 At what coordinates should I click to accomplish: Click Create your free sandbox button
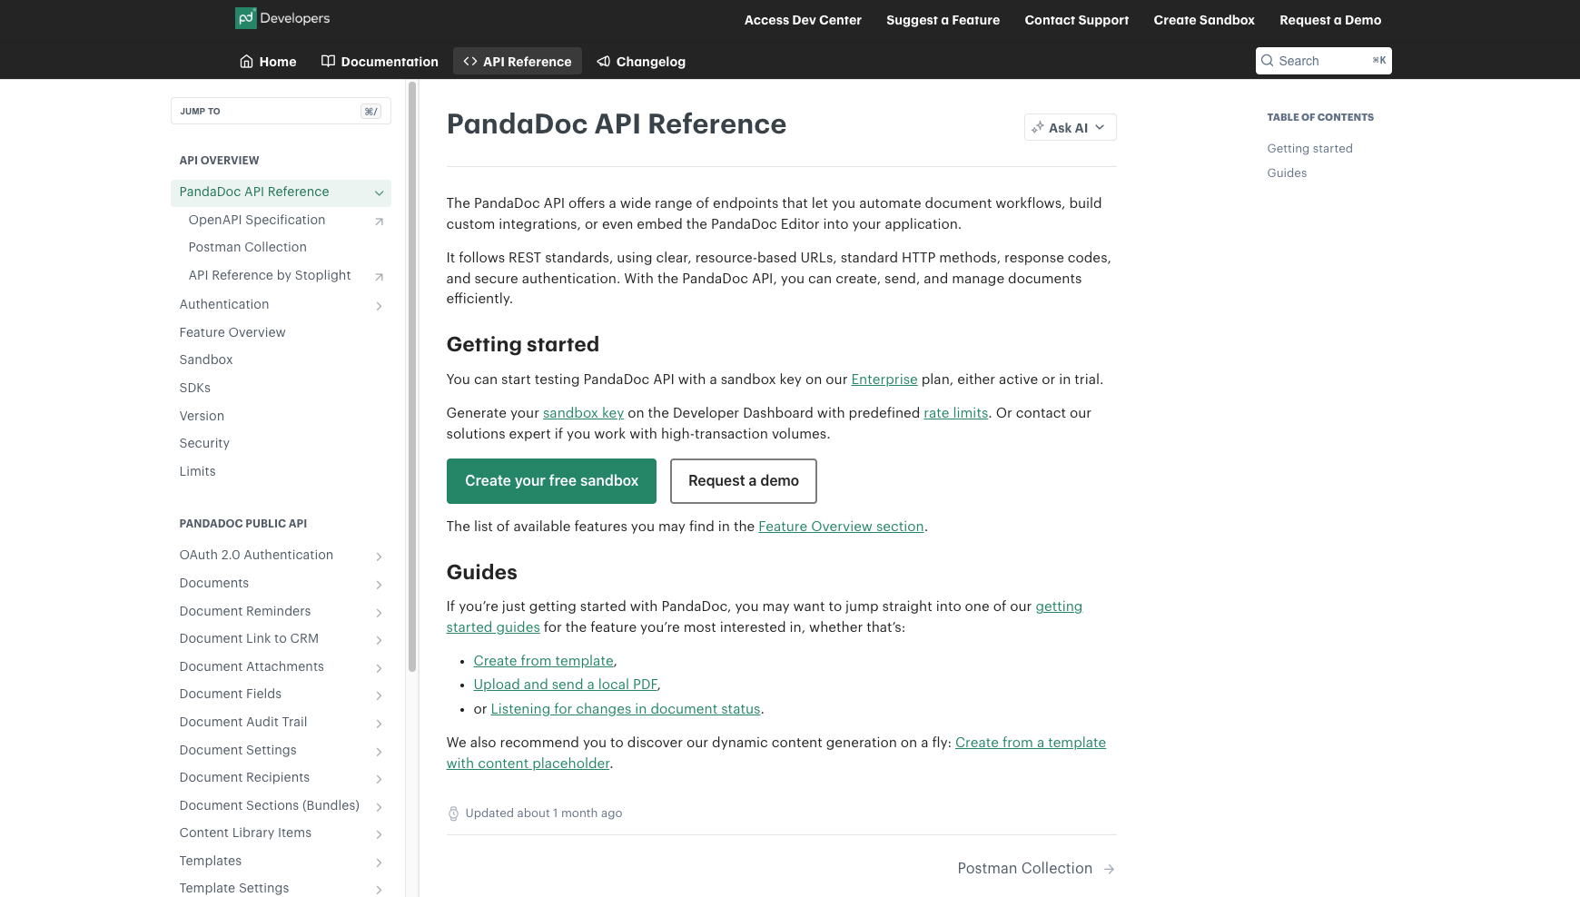click(x=551, y=481)
